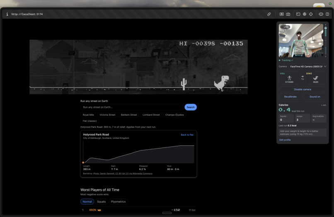This screenshot has width=334, height=217.
Task: Click the localhost:5174 address text
Action: [x=27, y=14]
